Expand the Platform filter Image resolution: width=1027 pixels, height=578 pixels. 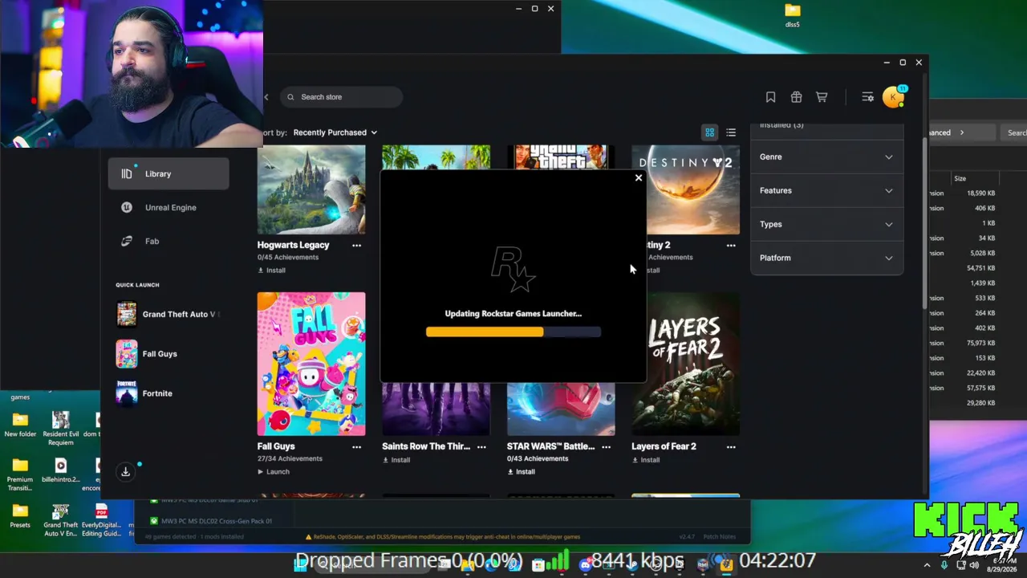coord(826,258)
